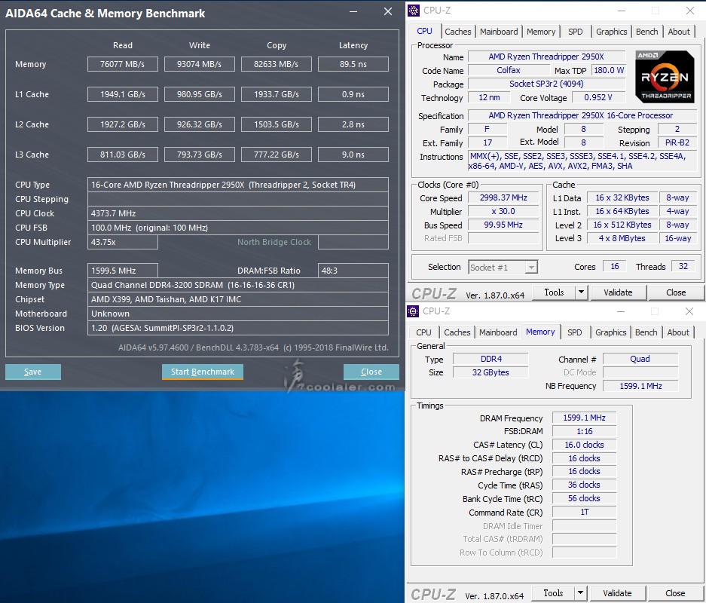This screenshot has height=603, width=706.
Task: Go to Graphics tab in top CPU-Z
Action: (611, 32)
